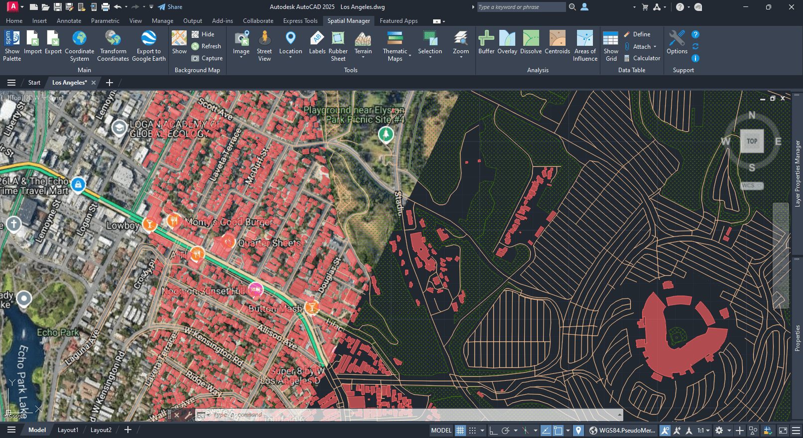Toggle drawing grid display in status bar

tap(460, 431)
